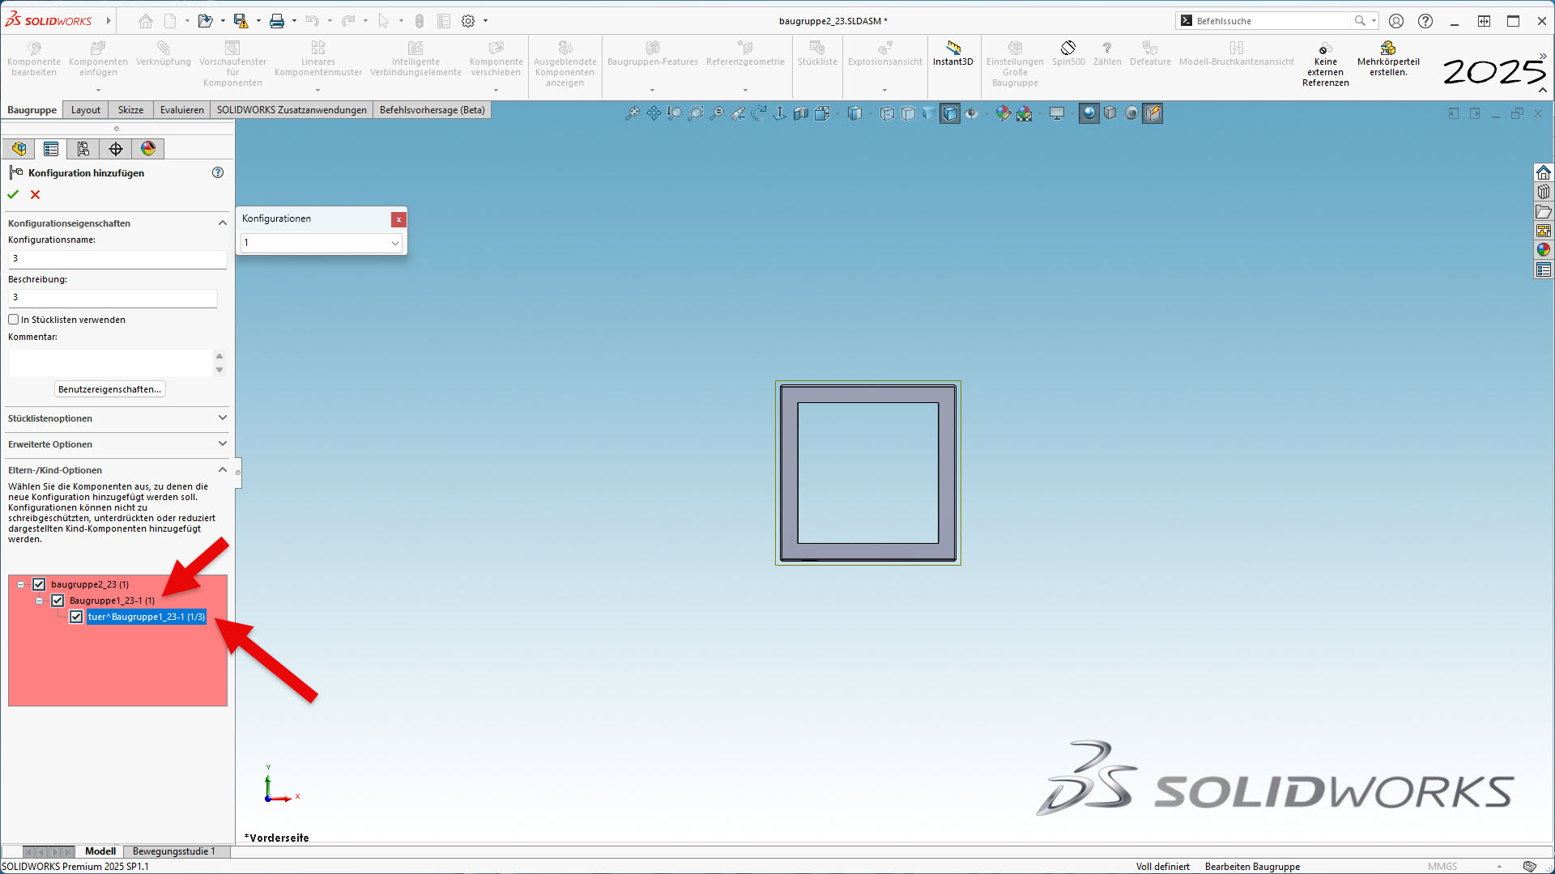Switch to the Evaluieren tab

tap(182, 110)
